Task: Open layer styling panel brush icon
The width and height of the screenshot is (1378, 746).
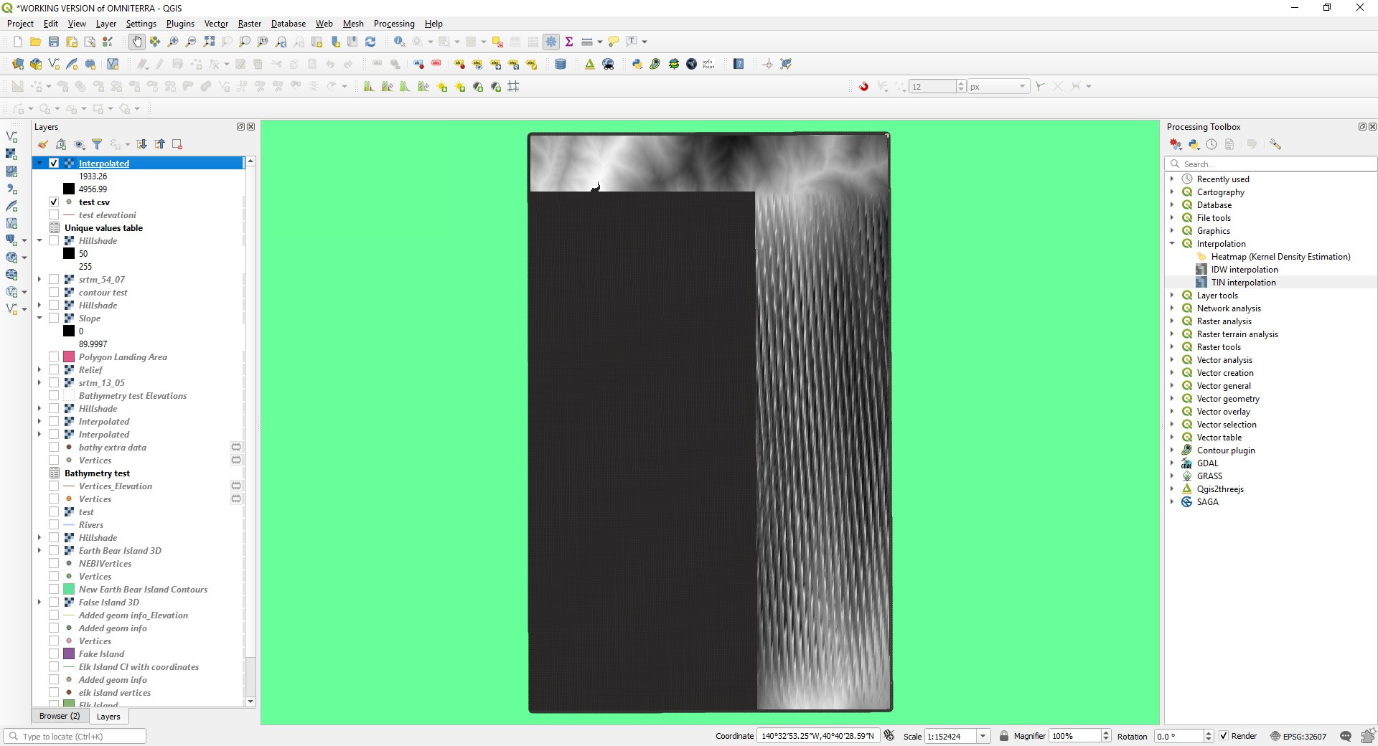Action: (x=43, y=144)
